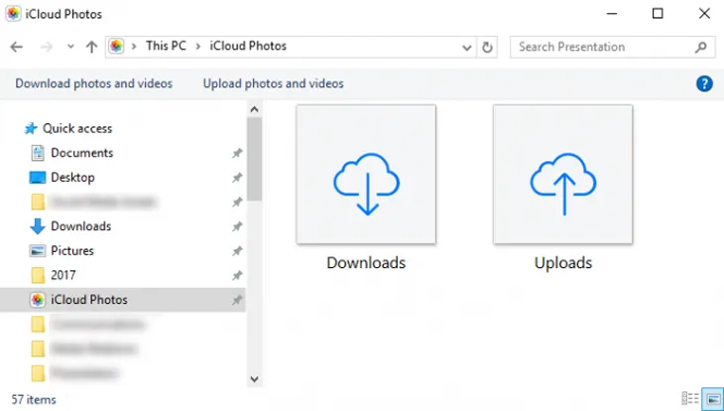Switch to details view layout
The width and height of the screenshot is (724, 411).
coord(690,398)
